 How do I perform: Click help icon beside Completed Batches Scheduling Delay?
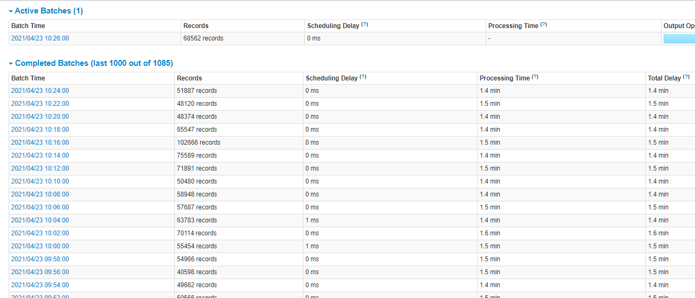coord(363,77)
